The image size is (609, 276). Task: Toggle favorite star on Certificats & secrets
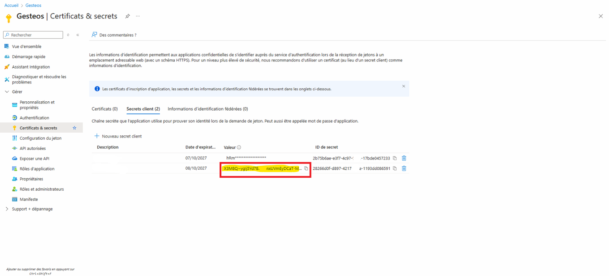click(x=75, y=128)
